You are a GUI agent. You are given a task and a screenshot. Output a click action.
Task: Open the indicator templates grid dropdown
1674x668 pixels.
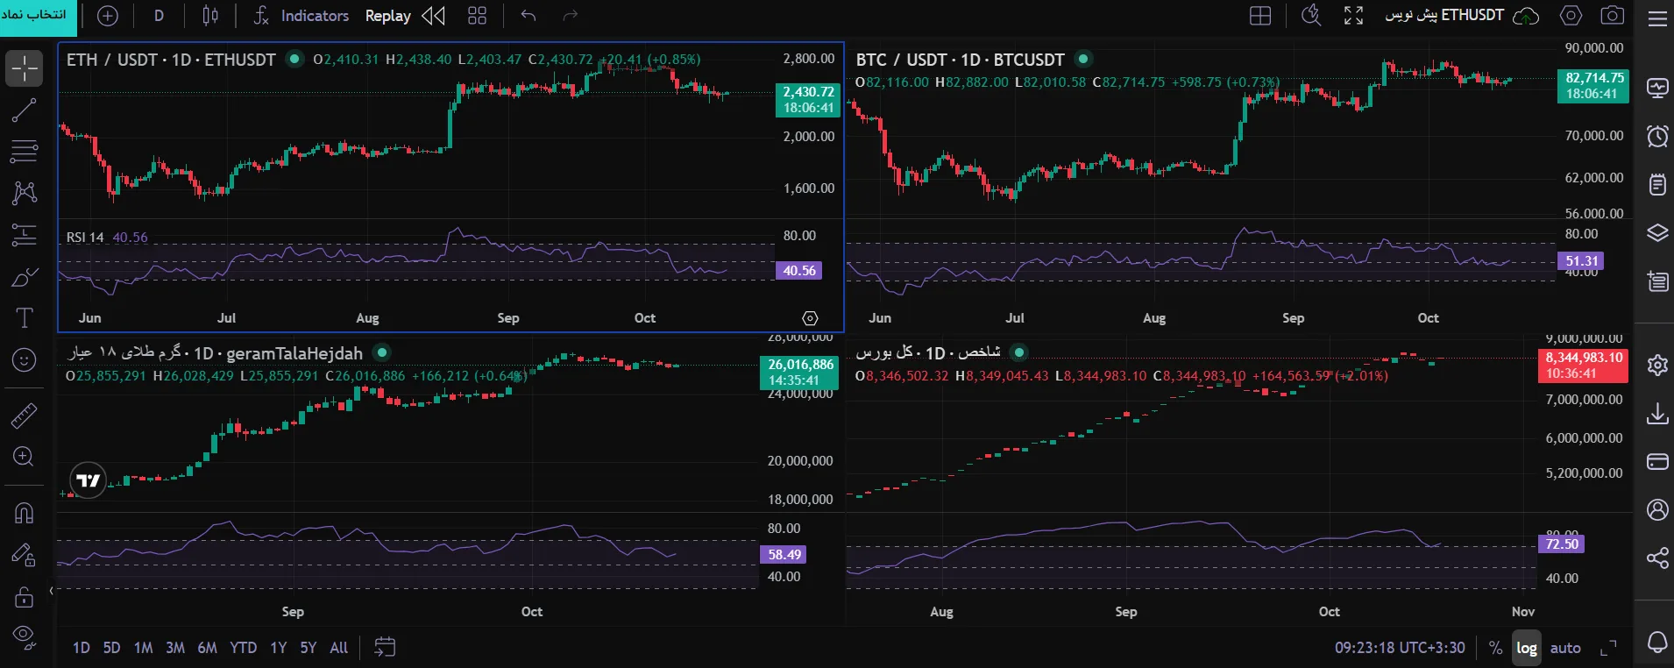[477, 16]
